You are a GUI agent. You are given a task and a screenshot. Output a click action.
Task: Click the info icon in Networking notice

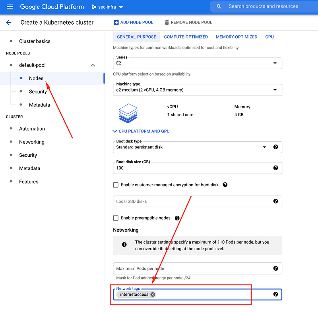124,244
